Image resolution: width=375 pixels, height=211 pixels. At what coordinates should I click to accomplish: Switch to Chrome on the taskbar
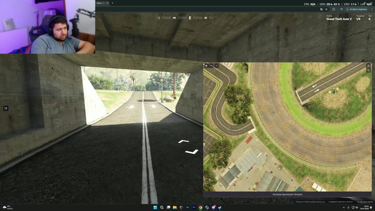click(200, 207)
